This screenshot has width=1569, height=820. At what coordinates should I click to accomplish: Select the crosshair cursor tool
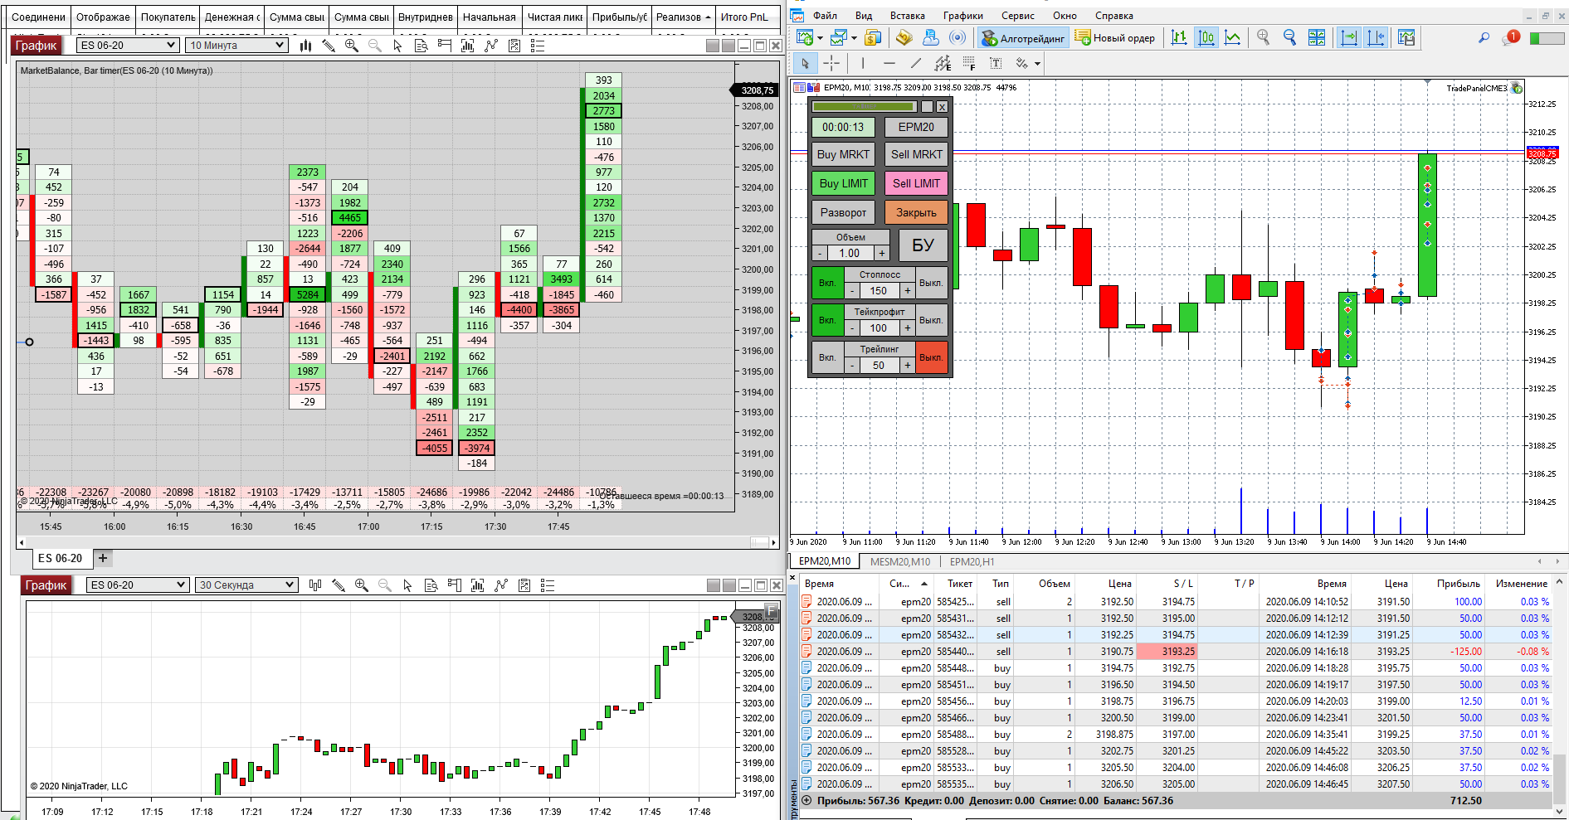pos(831,63)
